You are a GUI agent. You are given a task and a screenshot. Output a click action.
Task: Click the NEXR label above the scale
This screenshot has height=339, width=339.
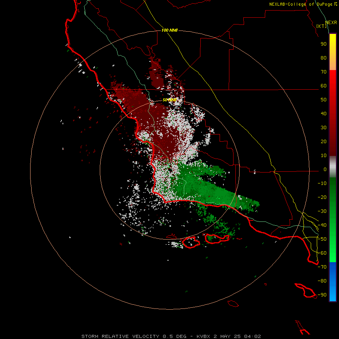(x=331, y=23)
